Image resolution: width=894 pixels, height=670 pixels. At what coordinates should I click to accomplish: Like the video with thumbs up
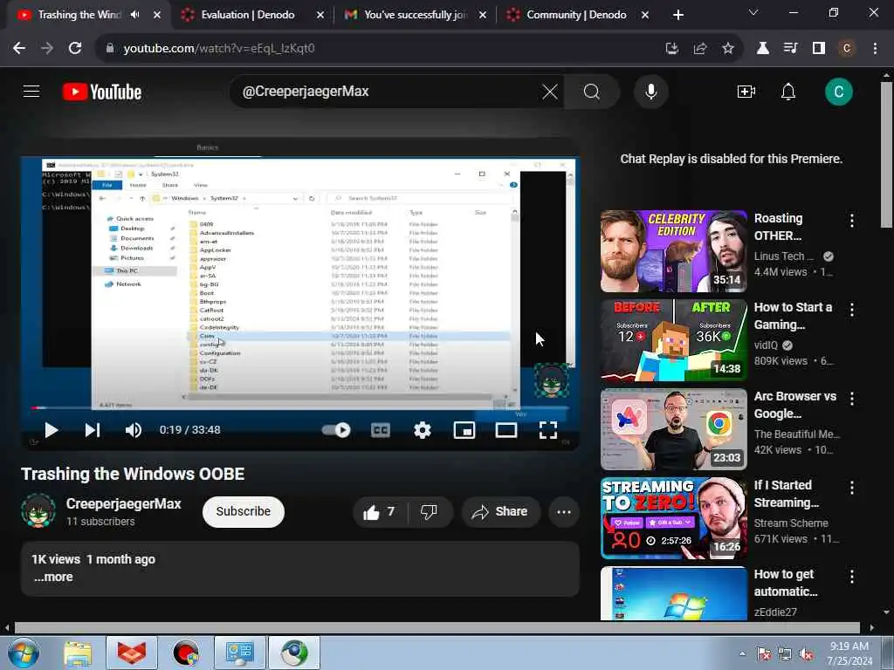pos(381,511)
